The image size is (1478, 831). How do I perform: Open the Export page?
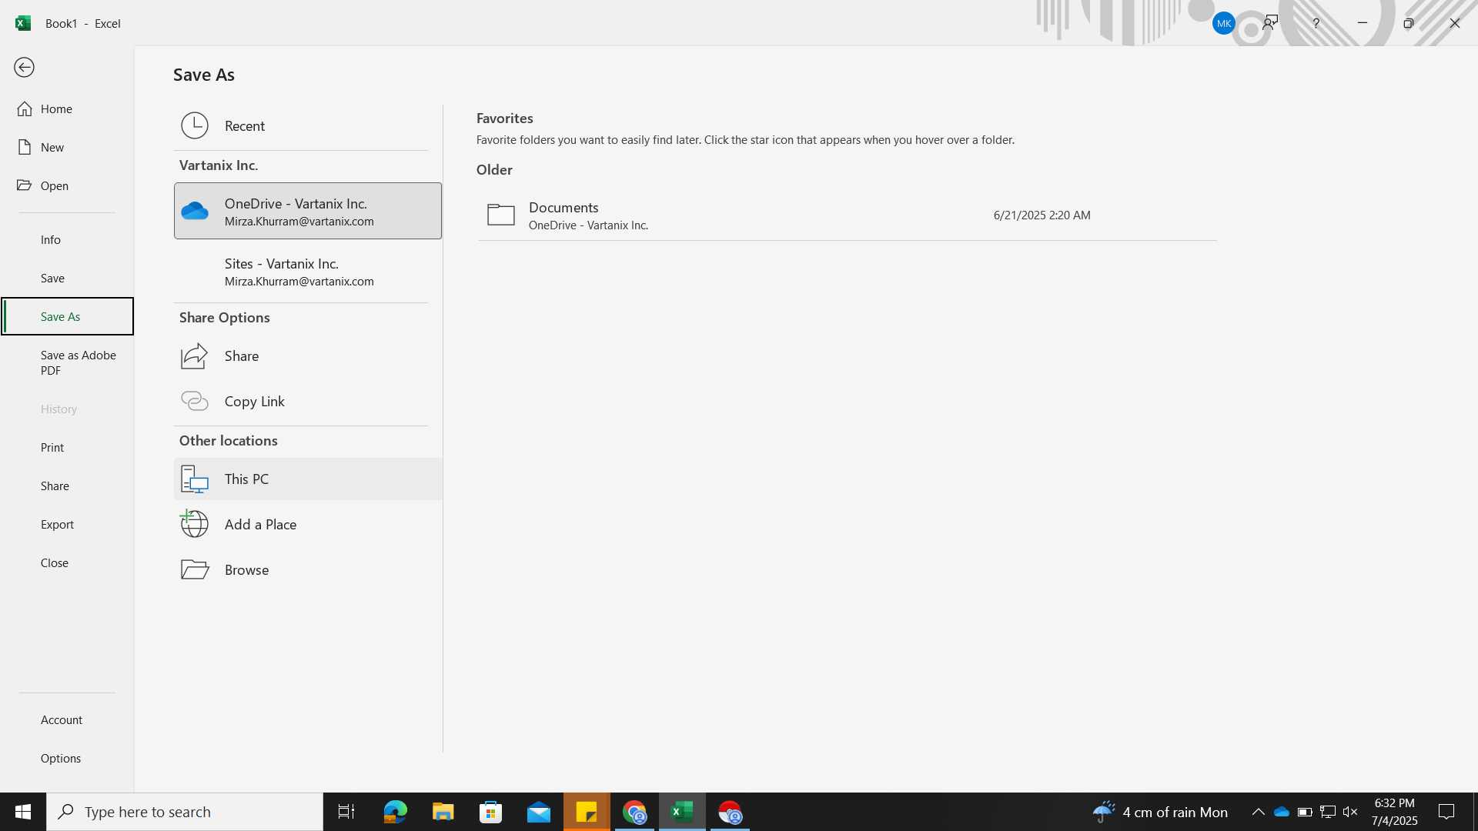pos(67,524)
